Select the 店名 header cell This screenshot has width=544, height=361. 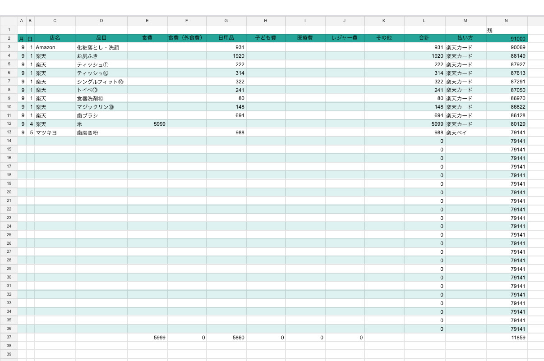pos(55,38)
